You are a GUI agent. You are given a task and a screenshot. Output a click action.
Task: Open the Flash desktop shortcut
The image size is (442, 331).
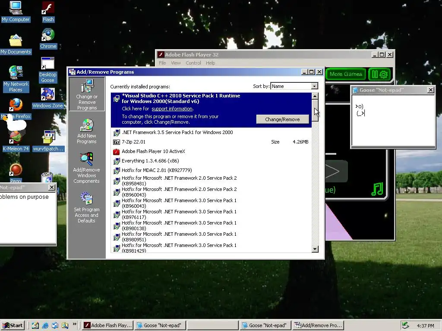48,12
